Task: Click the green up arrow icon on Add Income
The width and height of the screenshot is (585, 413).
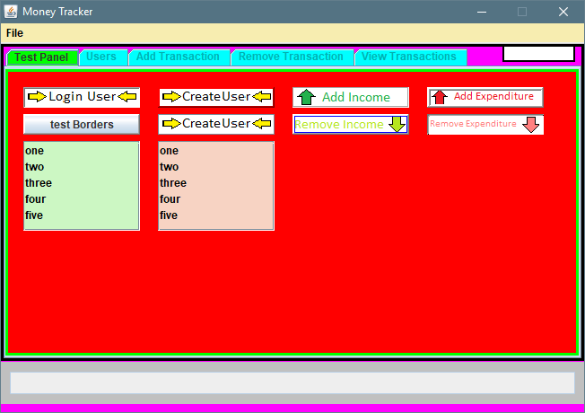Action: pyautogui.click(x=306, y=97)
